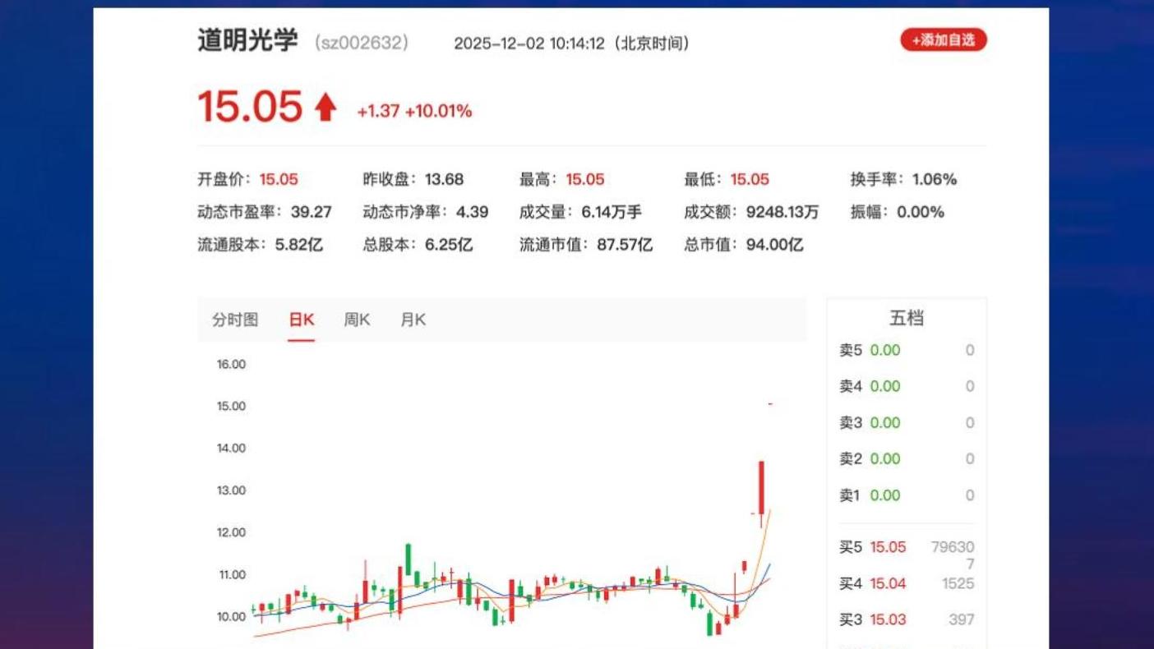Click the 添加自选 button

(x=943, y=40)
